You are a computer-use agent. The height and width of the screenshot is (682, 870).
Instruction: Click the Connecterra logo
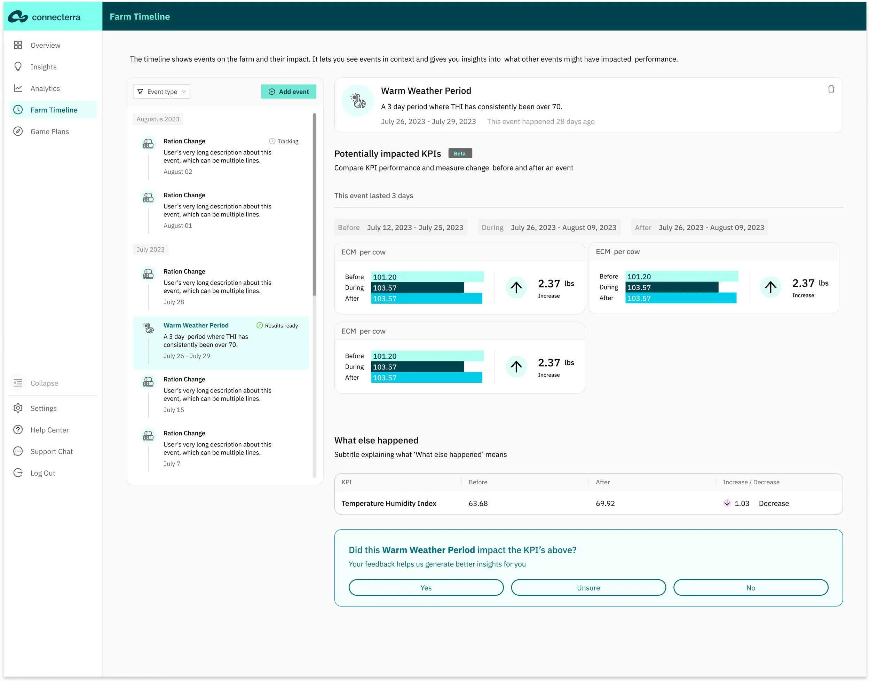pyautogui.click(x=44, y=17)
